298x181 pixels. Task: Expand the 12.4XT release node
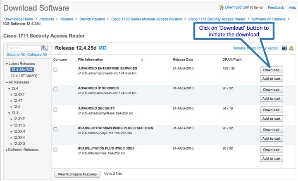(11, 95)
